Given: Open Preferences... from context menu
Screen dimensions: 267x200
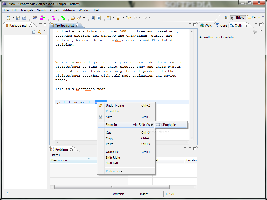Looking at the screenshot, I should coord(126,171).
